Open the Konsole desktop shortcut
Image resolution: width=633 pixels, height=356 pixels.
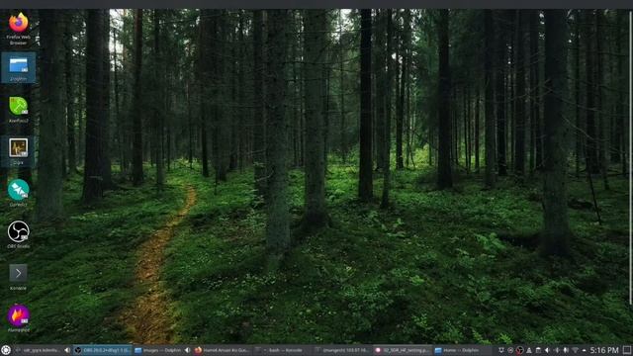(x=18, y=277)
